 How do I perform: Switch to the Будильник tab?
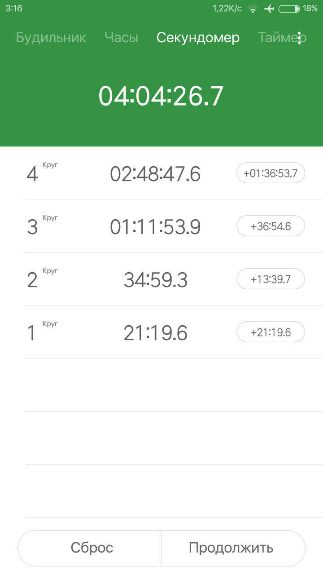point(51,38)
